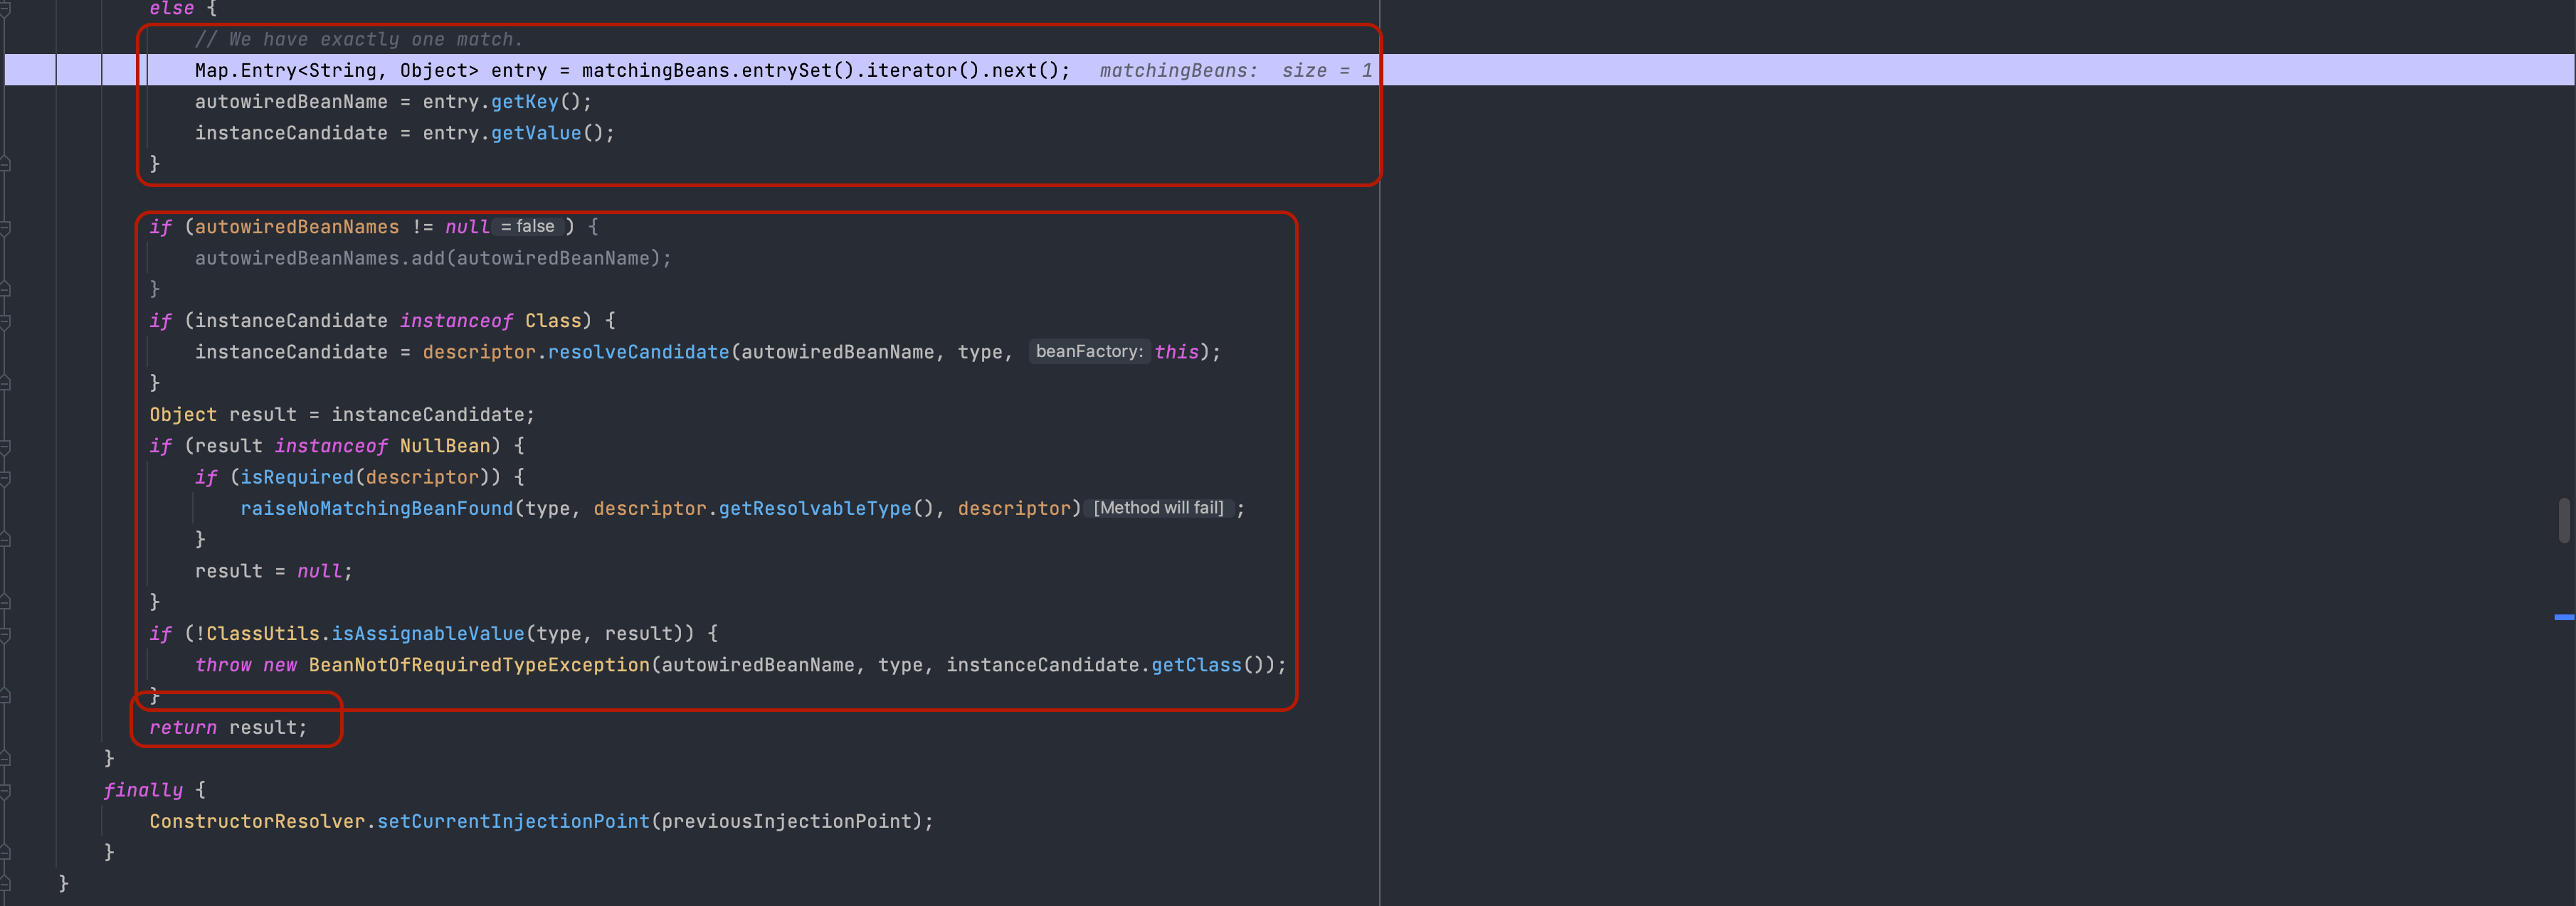The width and height of the screenshot is (2576, 906).
Task: Click fold marker next to 'finally {'
Action: click(5, 790)
